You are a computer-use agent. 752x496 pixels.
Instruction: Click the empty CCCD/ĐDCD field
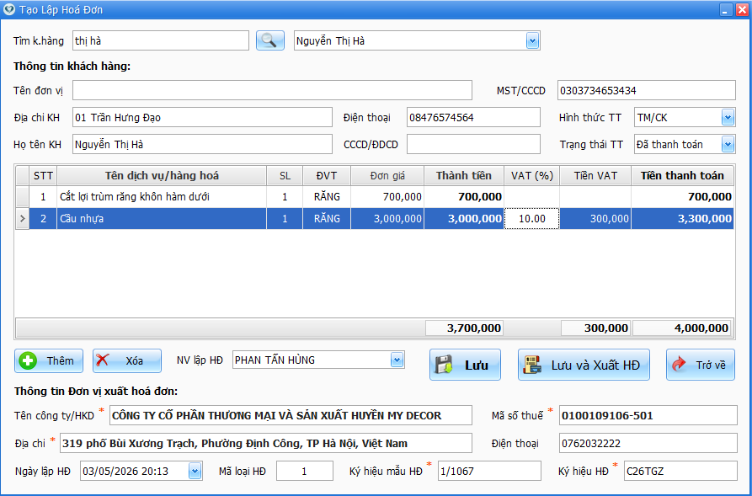(473, 144)
